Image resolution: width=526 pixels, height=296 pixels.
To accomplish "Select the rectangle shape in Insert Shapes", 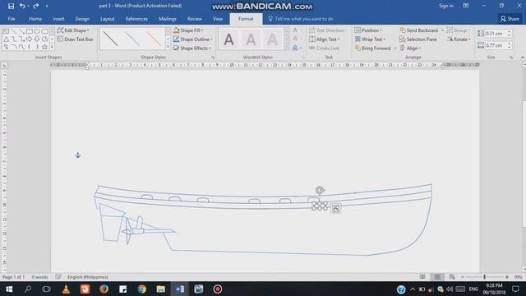I will click(30, 31).
